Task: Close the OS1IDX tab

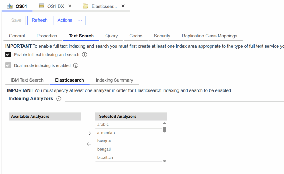Action: (x=70, y=6)
